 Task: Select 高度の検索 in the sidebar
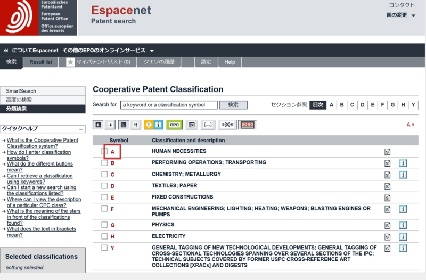point(43,100)
